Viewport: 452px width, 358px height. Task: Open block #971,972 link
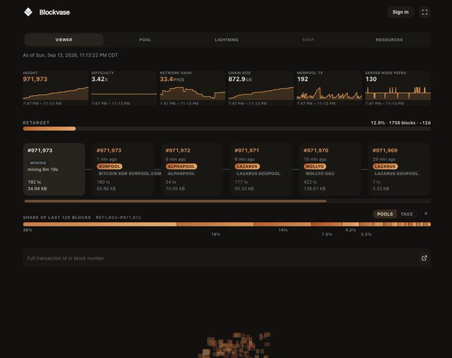192,169
